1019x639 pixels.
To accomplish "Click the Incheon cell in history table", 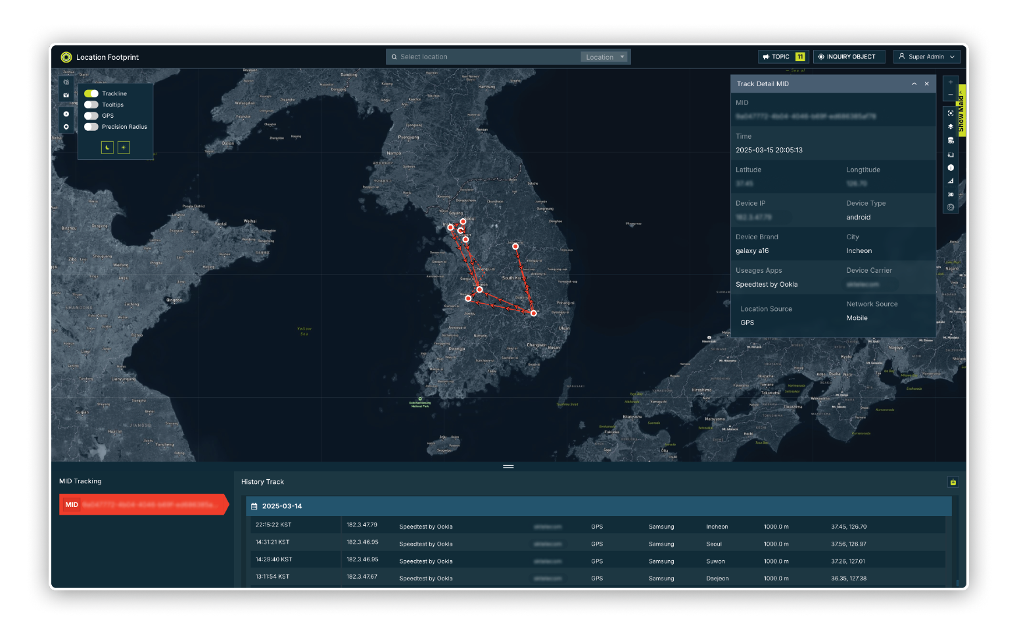I will point(717,527).
